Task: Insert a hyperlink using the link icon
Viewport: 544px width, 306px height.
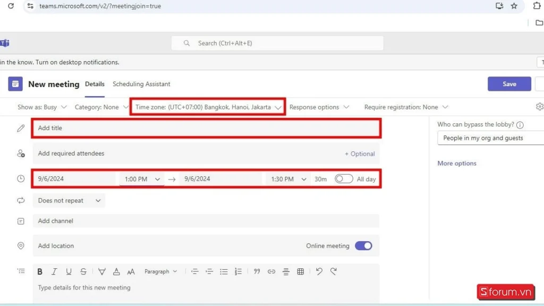Action: (x=271, y=271)
